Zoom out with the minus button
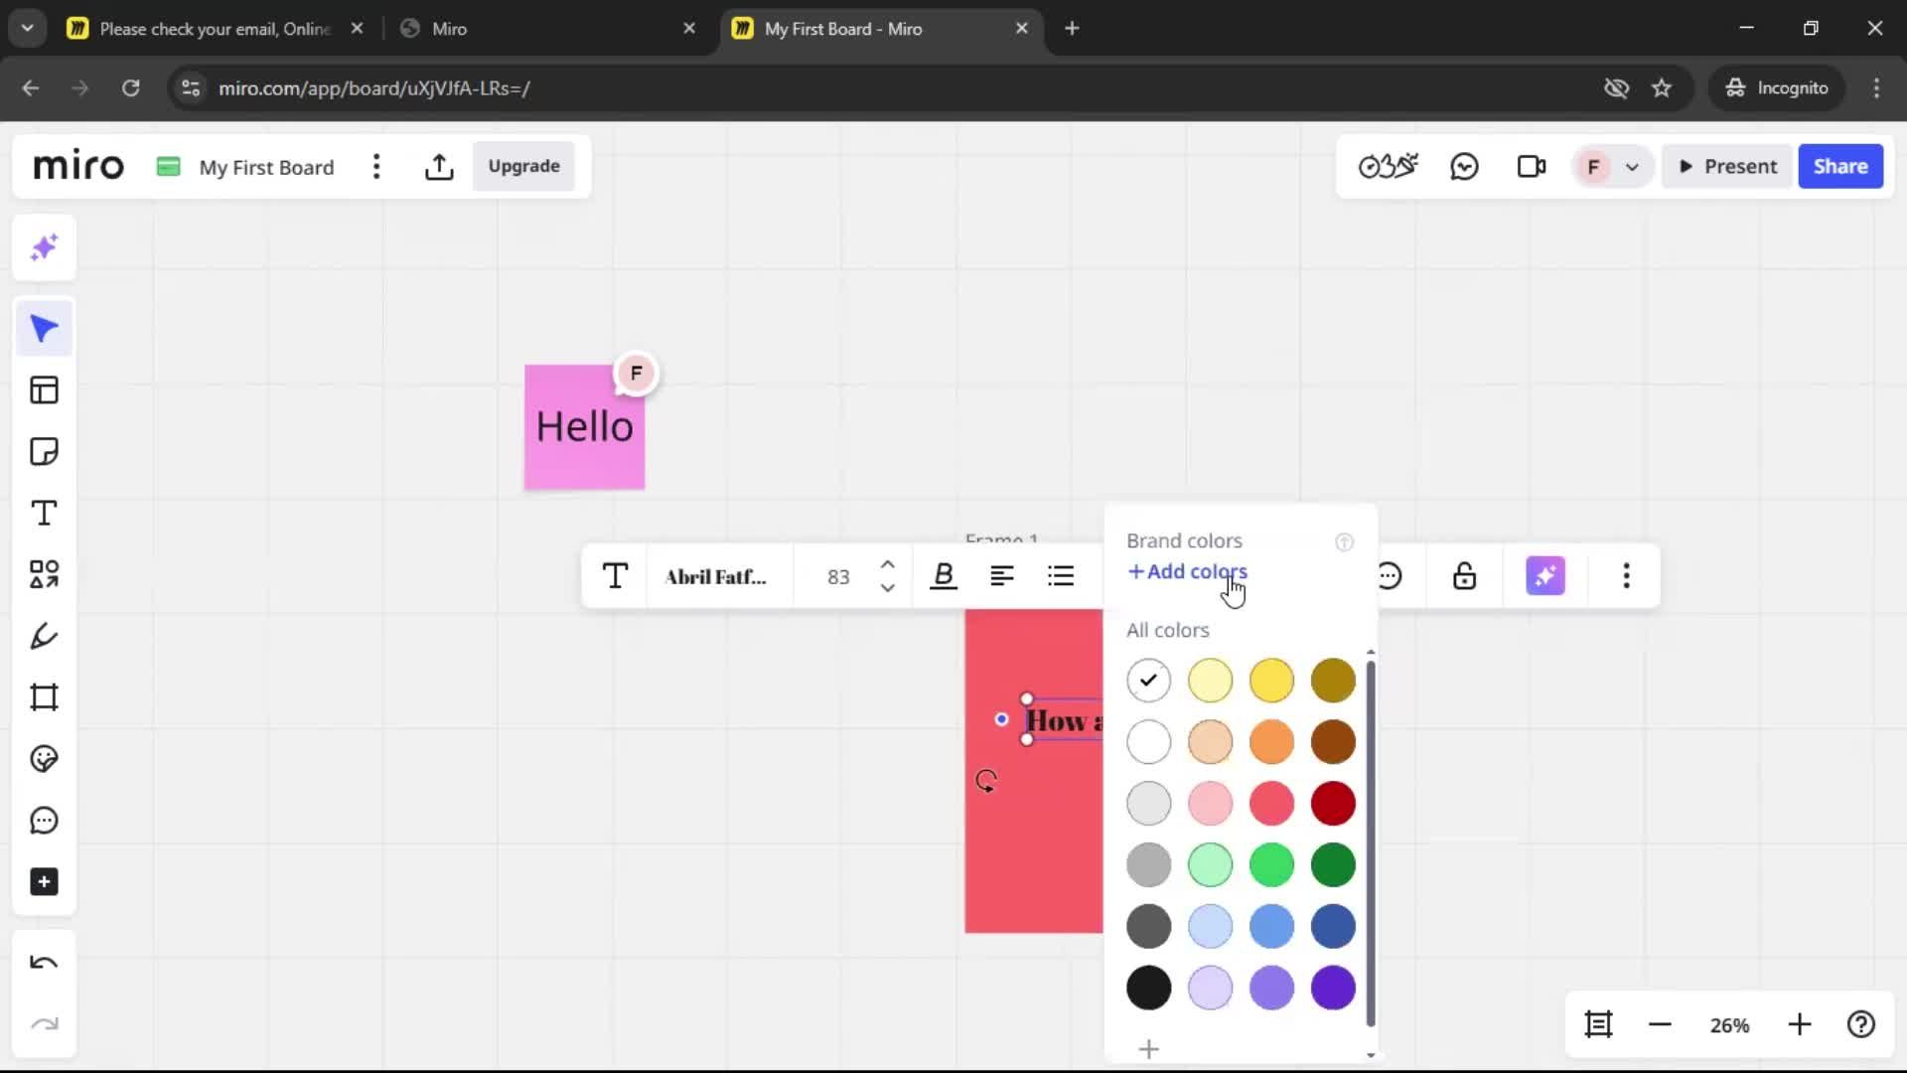 click(x=1660, y=1024)
